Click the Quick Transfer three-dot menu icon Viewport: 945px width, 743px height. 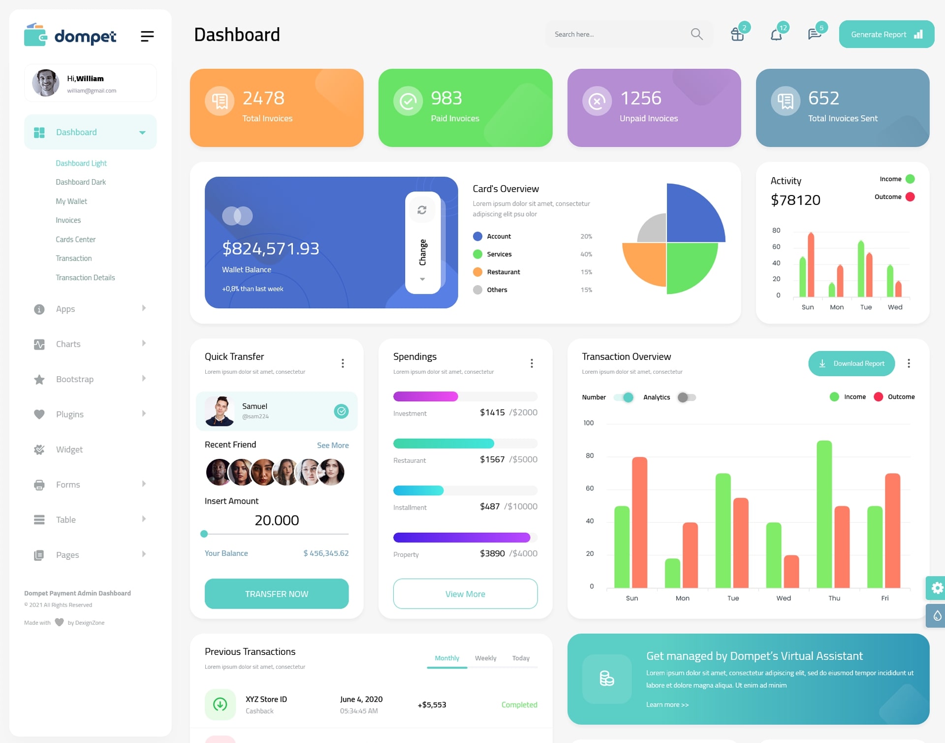click(x=342, y=363)
